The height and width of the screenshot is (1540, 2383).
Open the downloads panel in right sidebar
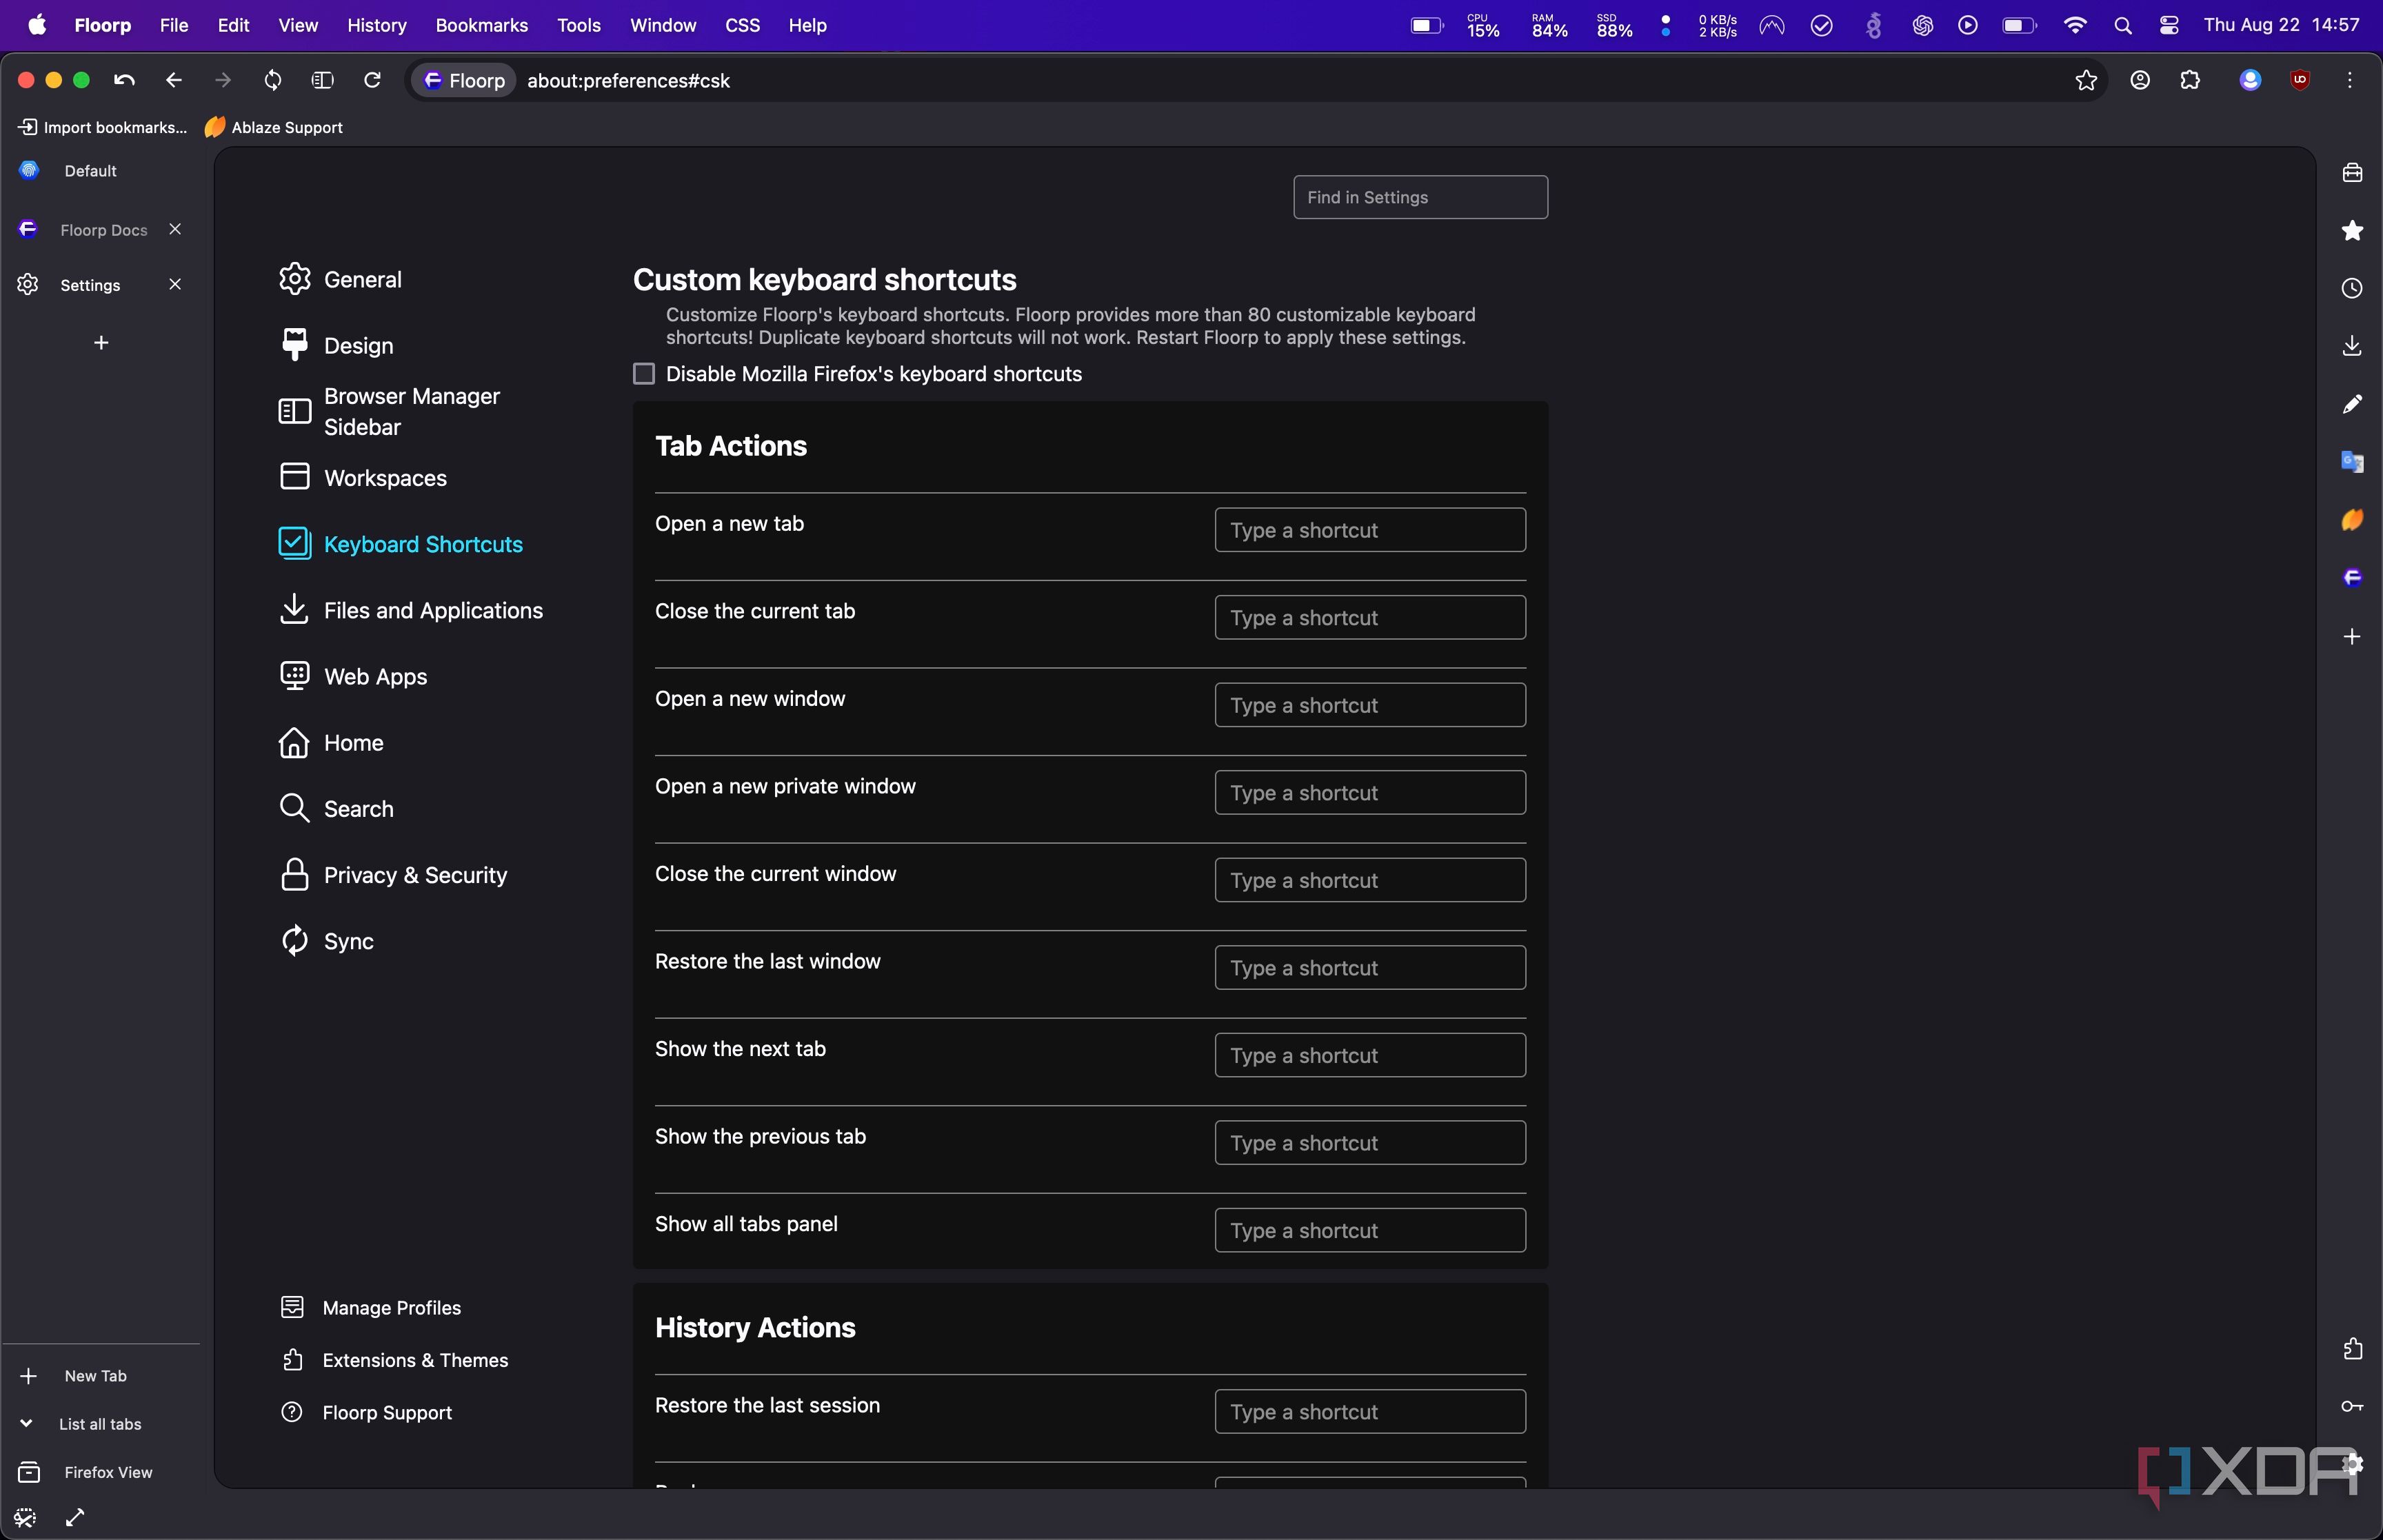(x=2352, y=346)
